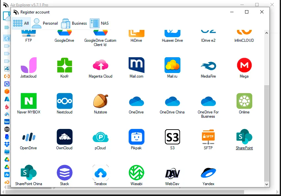Image resolution: width=281 pixels, height=196 pixels.
Task: Select OpenDrive provider
Action: (x=29, y=137)
